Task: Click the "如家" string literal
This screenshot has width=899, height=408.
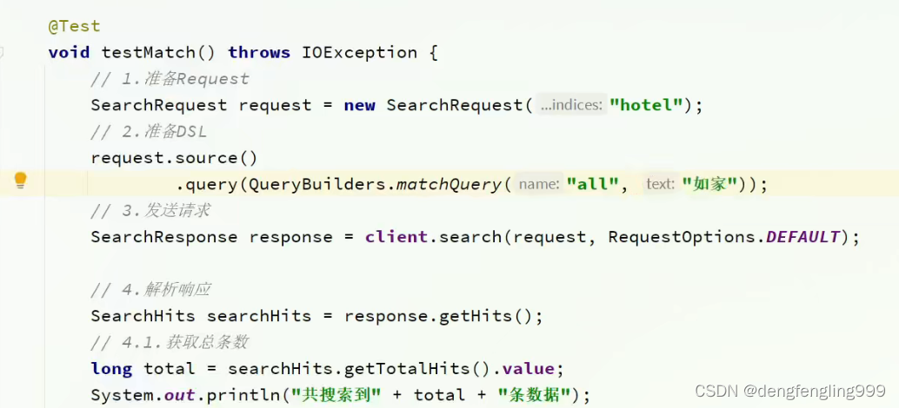Action: click(709, 184)
